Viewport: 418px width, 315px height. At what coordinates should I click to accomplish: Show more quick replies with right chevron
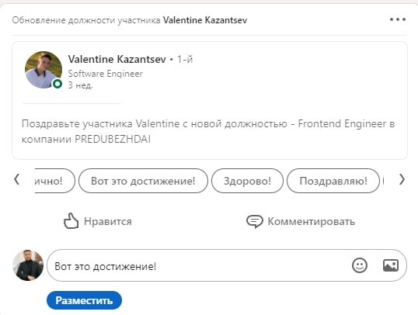402,179
